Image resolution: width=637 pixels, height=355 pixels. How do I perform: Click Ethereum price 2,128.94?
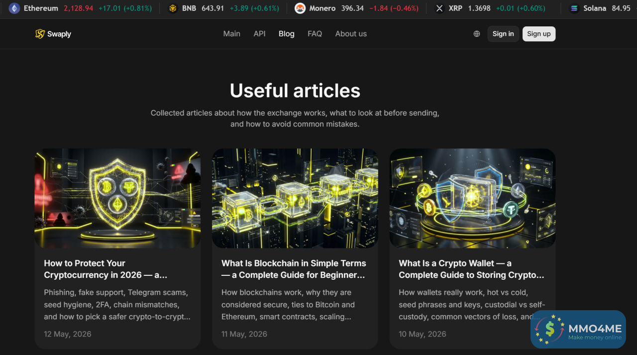point(78,8)
